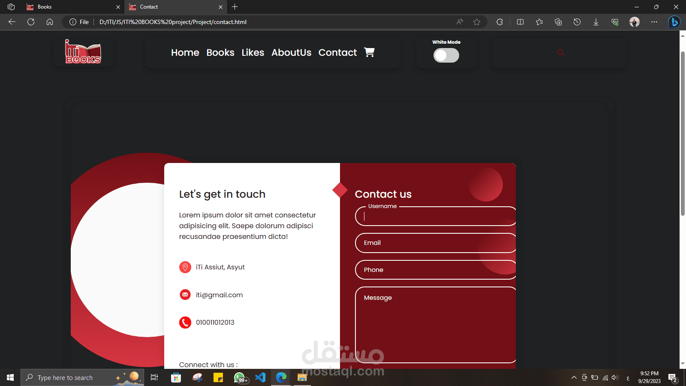Viewport: 686px width, 386px height.
Task: Click the Email input field
Action: tap(436, 243)
